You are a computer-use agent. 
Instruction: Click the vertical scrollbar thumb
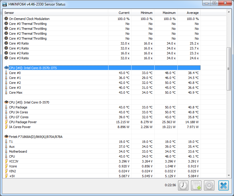(229, 69)
